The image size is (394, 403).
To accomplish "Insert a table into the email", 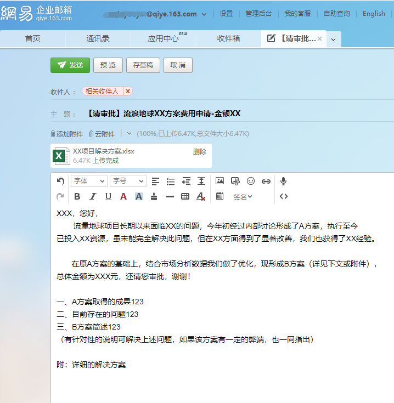I will pos(185,197).
